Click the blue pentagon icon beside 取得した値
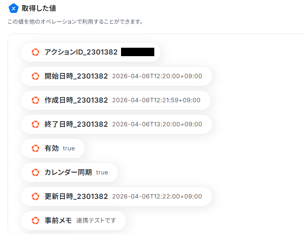 pyautogui.click(x=13, y=8)
